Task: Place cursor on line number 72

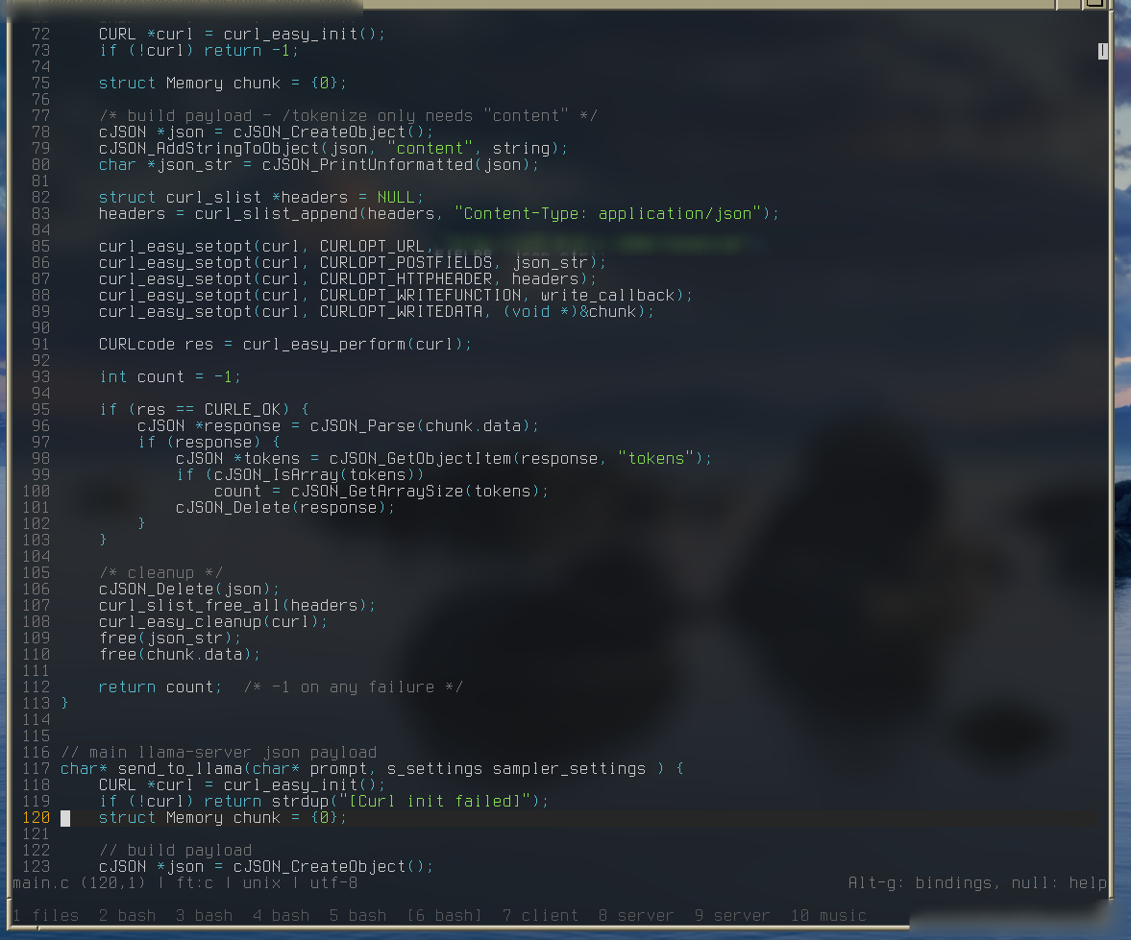Action: 41,34
